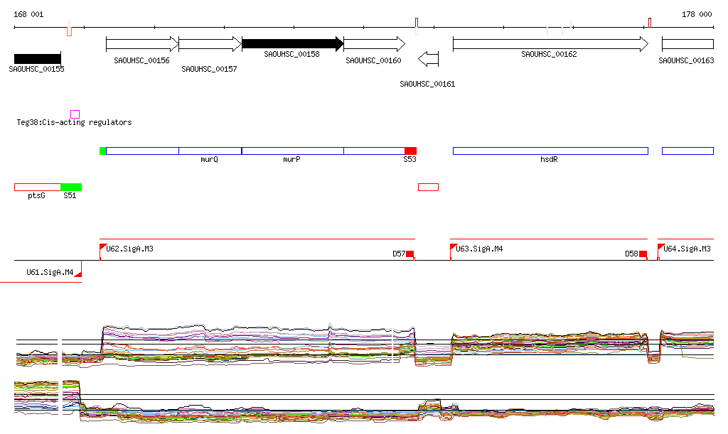Click the black SAOUHSC_00158 gene arrow
Image resolution: width=728 pixels, height=434 pixels.
coord(292,44)
